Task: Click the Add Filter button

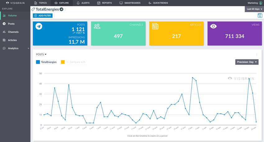Action: click(43, 16)
